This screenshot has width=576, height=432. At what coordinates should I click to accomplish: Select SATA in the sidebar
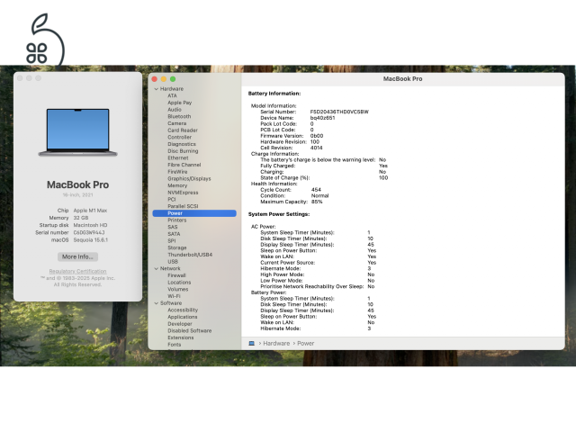tap(174, 234)
